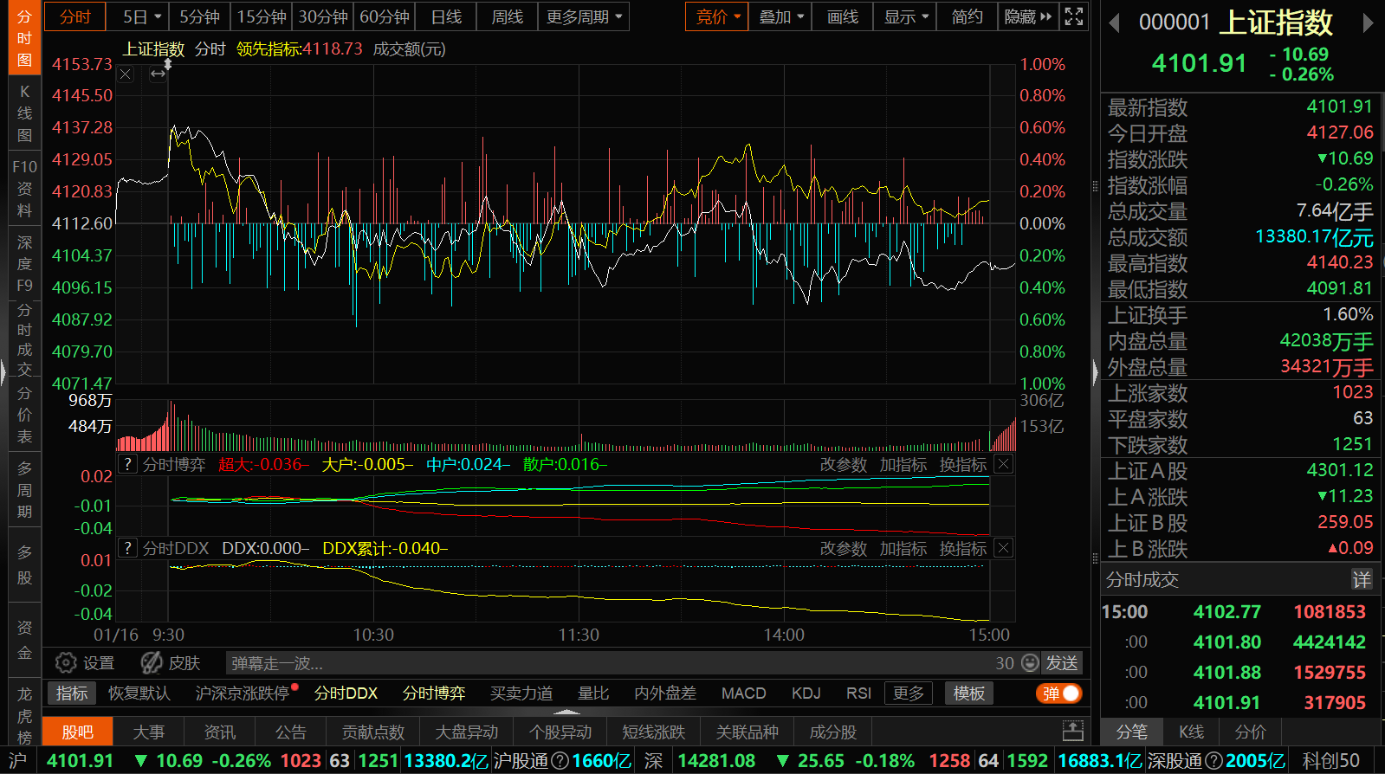The height and width of the screenshot is (774, 1385).
Task: Click the 皮肤 skin icon
Action: click(152, 663)
